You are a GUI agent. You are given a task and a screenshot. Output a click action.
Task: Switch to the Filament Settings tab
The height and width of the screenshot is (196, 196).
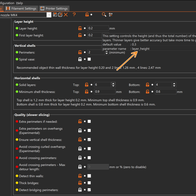[21, 8]
